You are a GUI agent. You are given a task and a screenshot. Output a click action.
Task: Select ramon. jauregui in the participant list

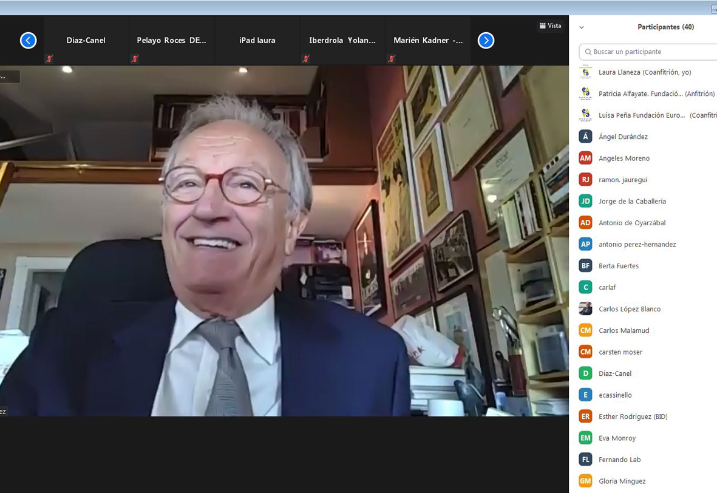(622, 180)
